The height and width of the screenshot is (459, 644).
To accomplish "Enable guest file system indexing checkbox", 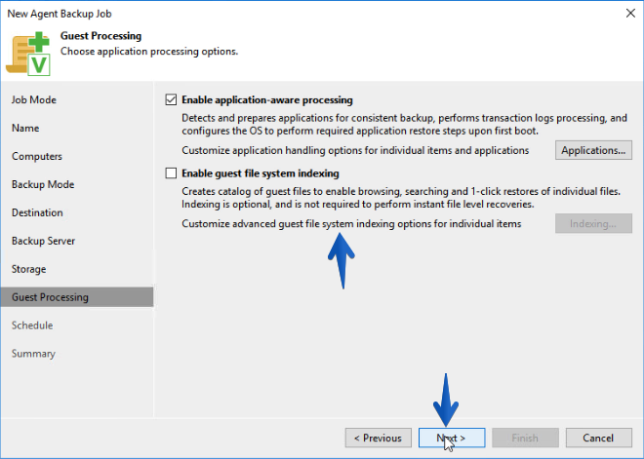I will pos(171,173).
